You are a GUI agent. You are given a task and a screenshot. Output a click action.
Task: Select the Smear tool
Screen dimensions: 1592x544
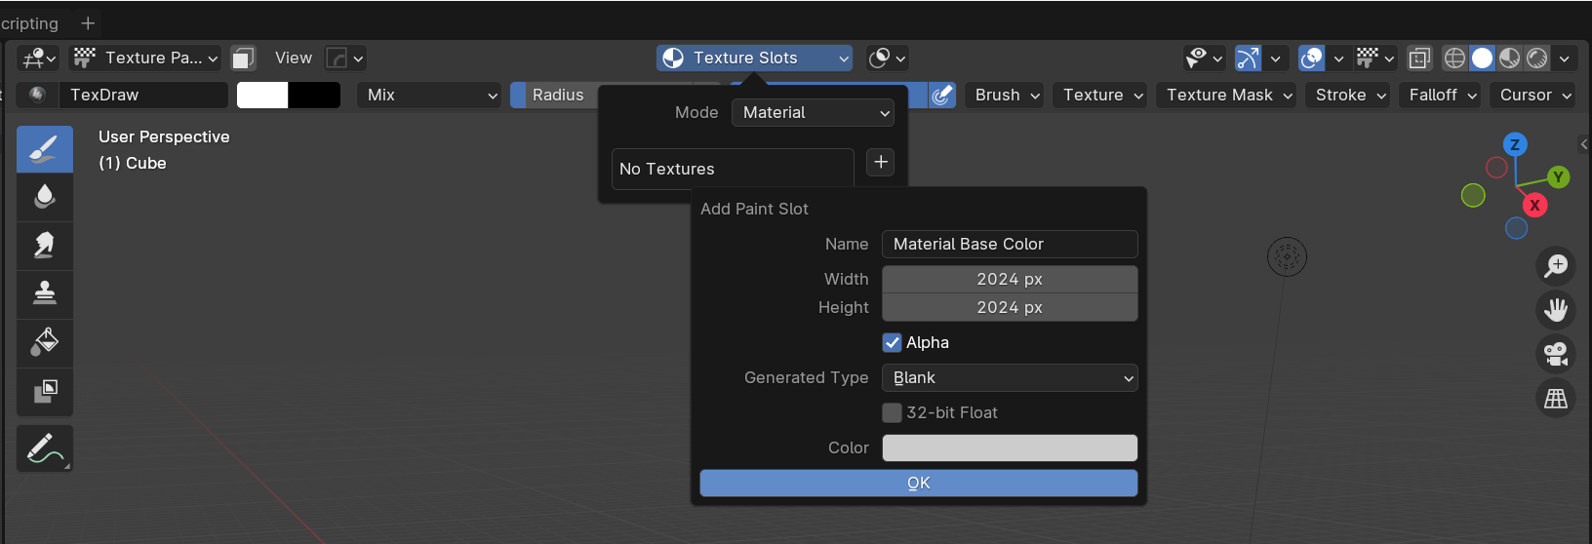45,246
